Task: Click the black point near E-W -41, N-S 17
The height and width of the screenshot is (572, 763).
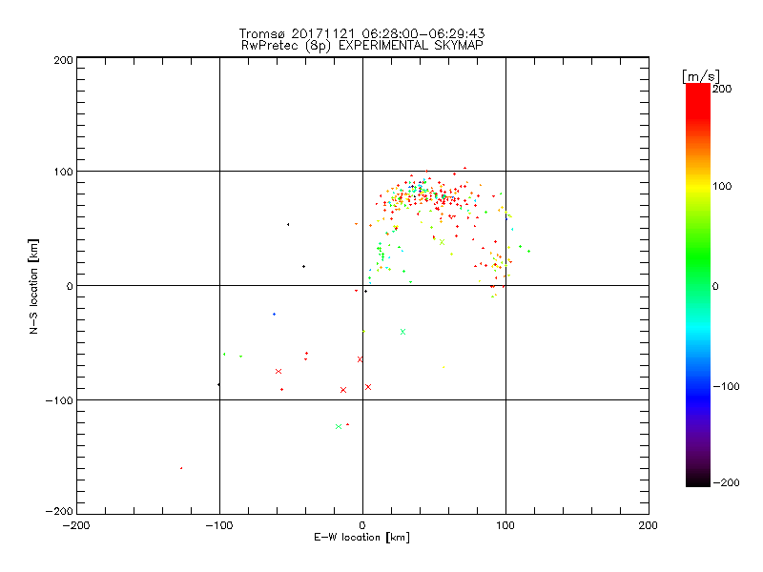Action: tap(304, 267)
